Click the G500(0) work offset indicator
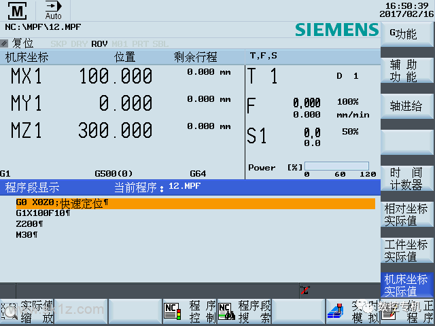435x326 pixels. pos(114,174)
